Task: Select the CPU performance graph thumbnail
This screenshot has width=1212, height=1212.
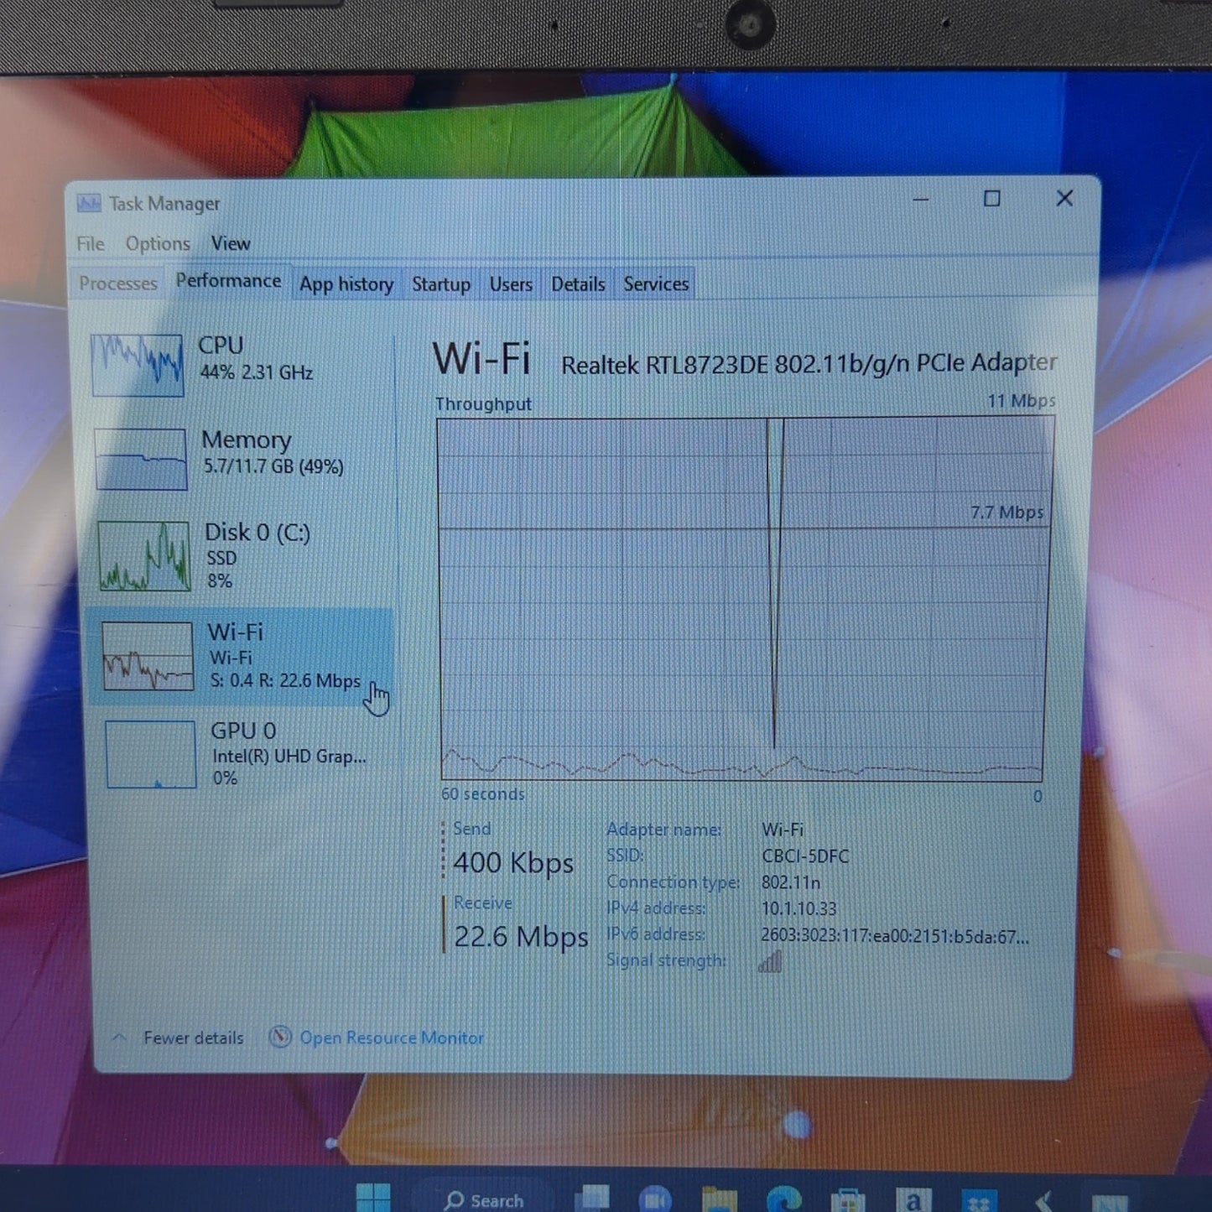Action: point(137,365)
